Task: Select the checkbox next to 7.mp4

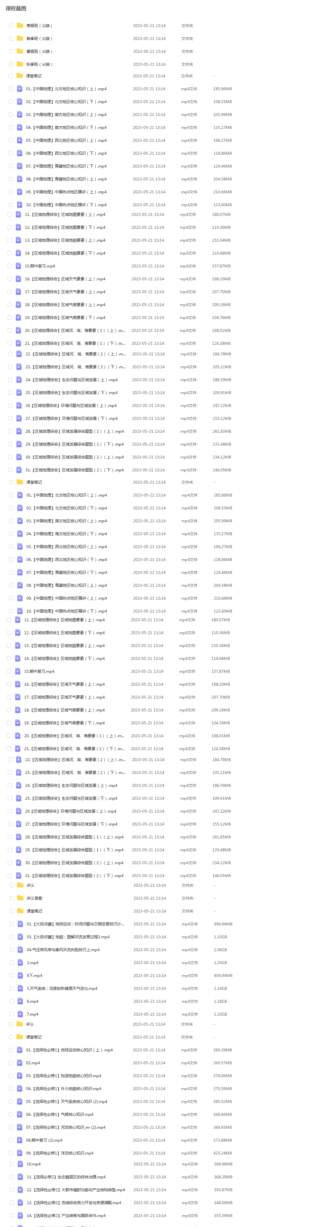Action: tap(11, 1014)
